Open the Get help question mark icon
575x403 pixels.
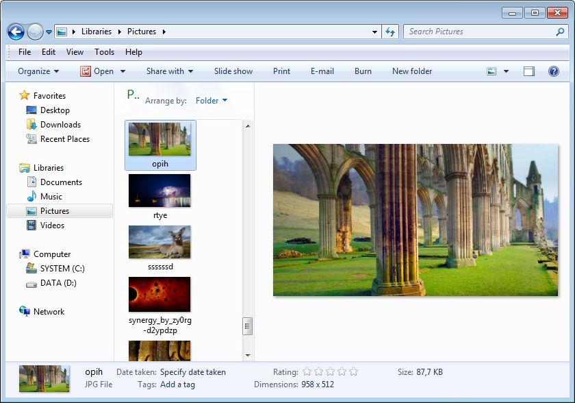pos(554,71)
